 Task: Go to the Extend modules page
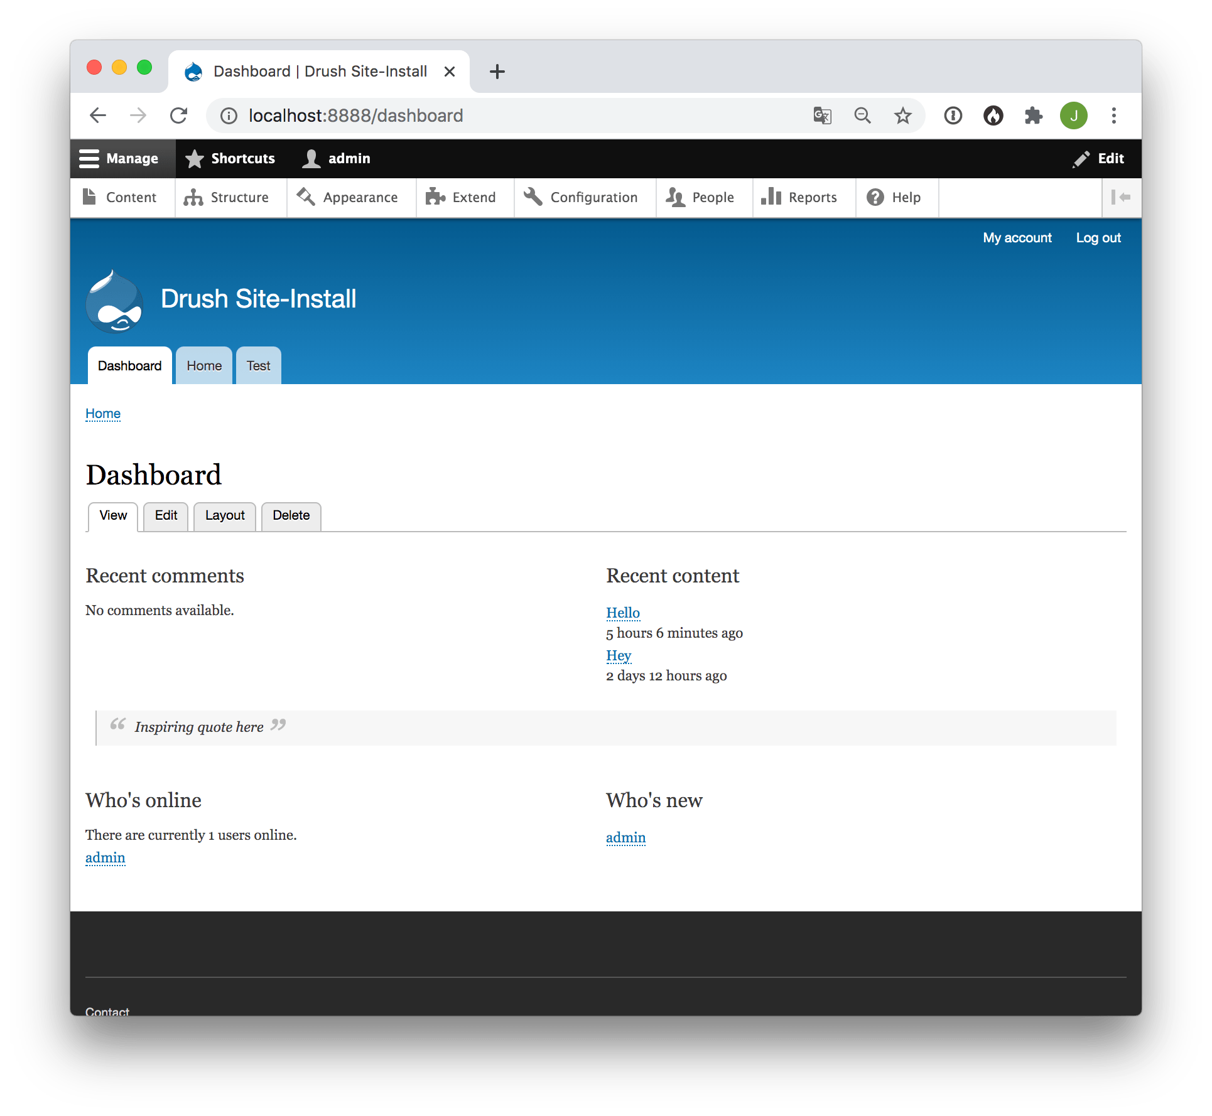click(461, 198)
